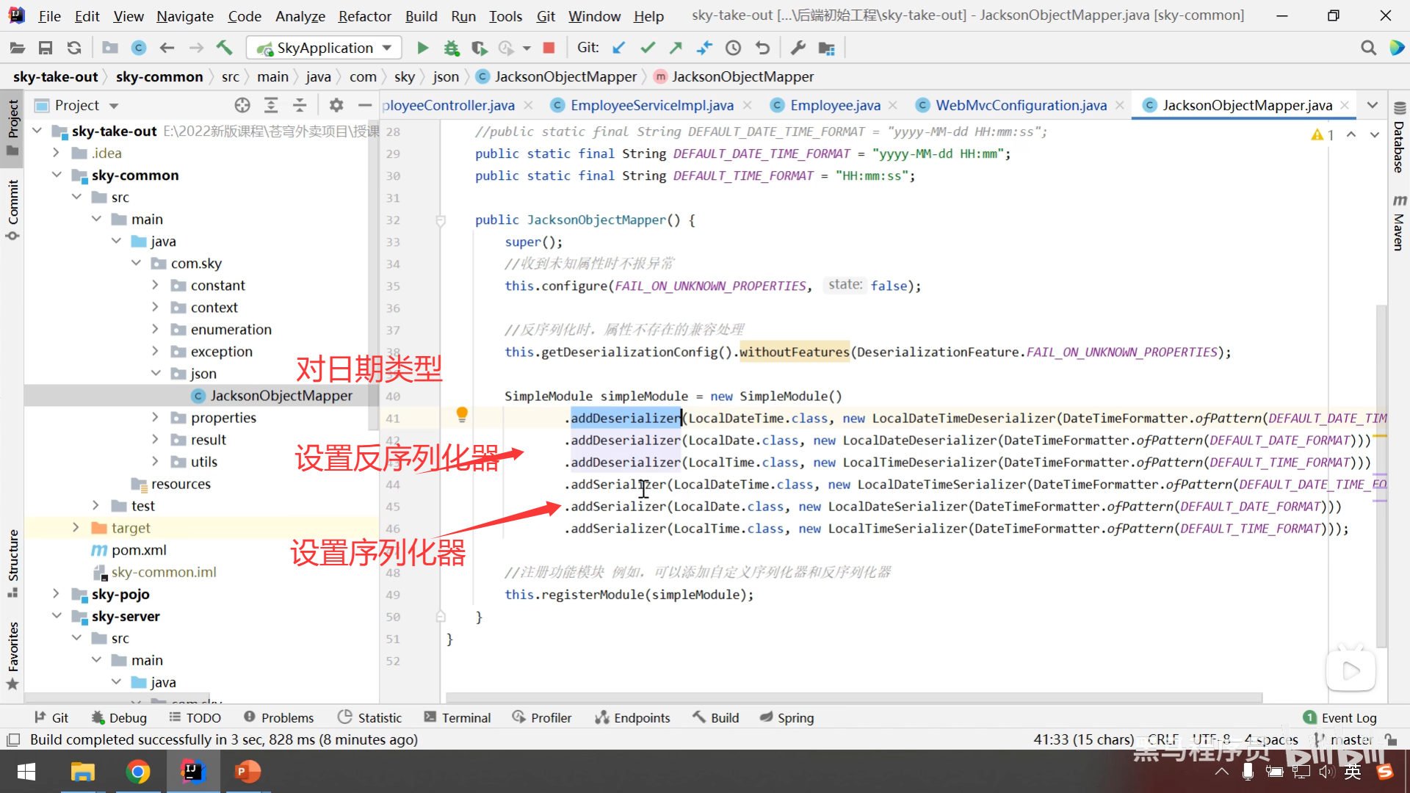Viewport: 1410px width, 793px height.
Task: Start debugging with the bug icon
Action: [451, 48]
